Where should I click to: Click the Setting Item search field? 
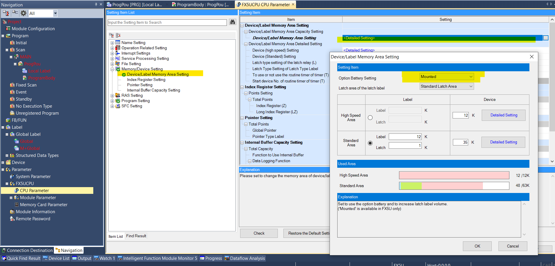167,23
